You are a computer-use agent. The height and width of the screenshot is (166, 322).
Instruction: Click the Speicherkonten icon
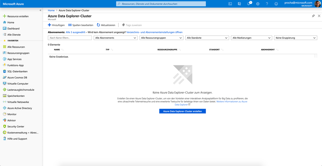(5, 96)
